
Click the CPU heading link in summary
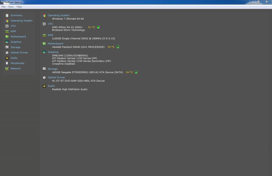click(50, 24)
